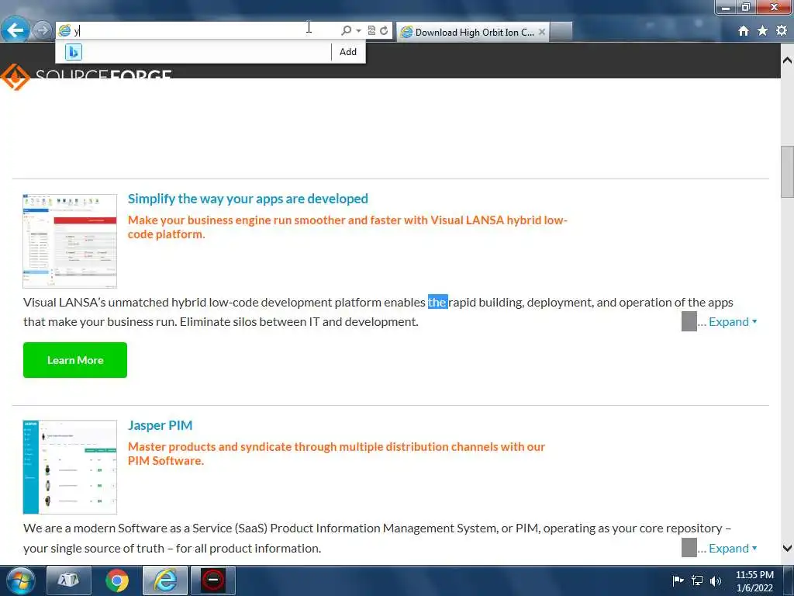Go back with the browser Back arrow
Viewport: 794px width, 596px height.
pyautogui.click(x=16, y=30)
